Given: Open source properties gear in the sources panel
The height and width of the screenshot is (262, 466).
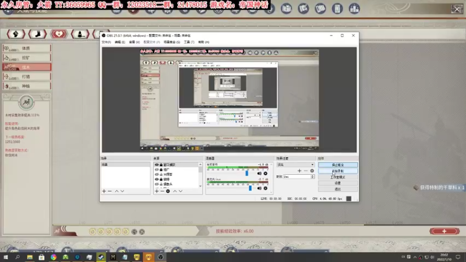Looking at the screenshot, I should (x=168, y=191).
